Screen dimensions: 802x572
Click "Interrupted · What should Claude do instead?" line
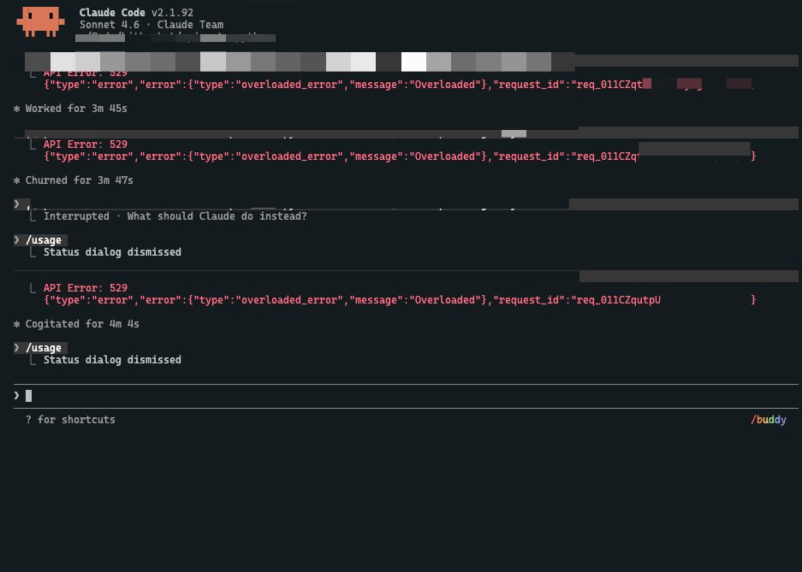pos(175,216)
